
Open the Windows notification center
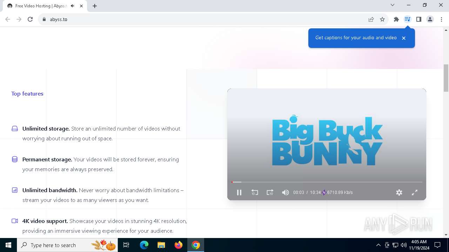coord(437,245)
